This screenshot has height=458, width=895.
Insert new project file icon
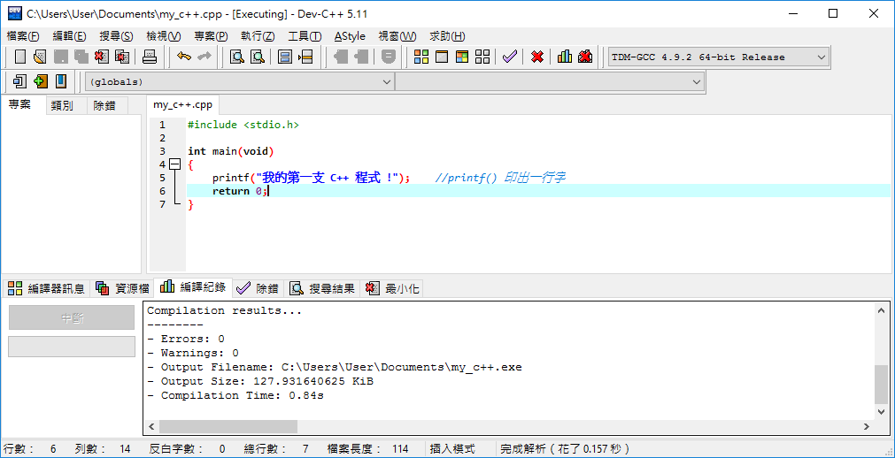pyautogui.click(x=20, y=81)
